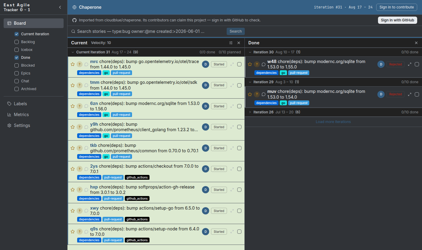Click the globe icon beside Chaperone
422x250 pixels.
[74, 7]
